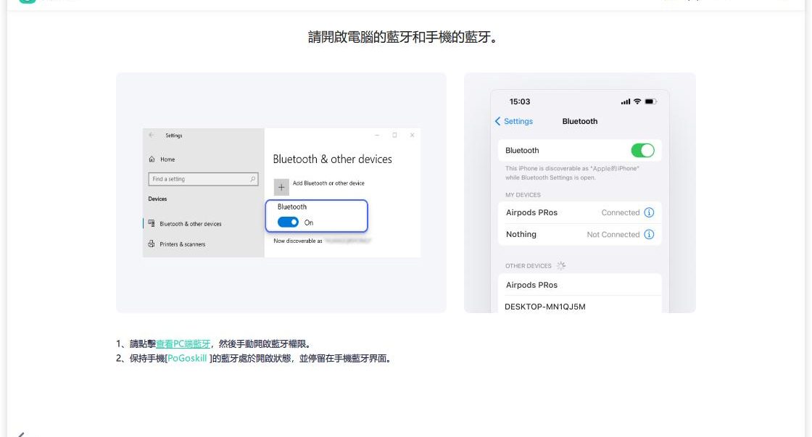
Task: Click the search magnifier in Find a setting
Action: pos(252,179)
